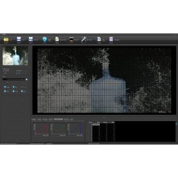Viewport: 178px width, 178px height.
Task: Select Play list video source option
Action: coord(19,71)
